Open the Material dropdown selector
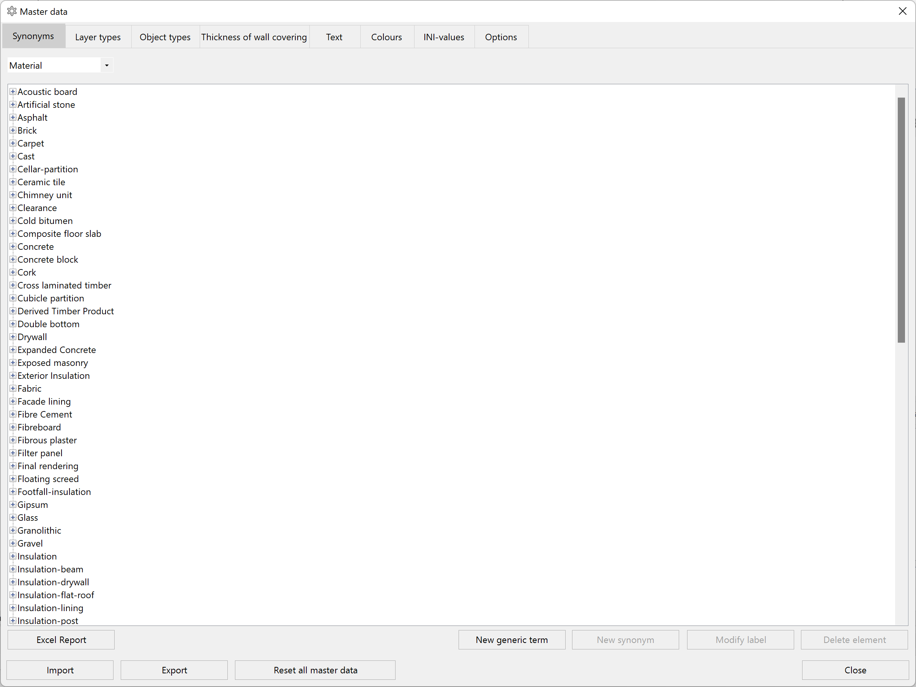 [106, 66]
